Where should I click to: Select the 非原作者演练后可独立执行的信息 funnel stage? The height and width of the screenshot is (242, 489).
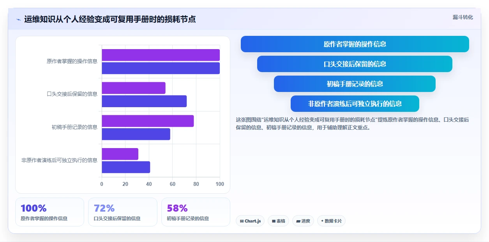355,104
